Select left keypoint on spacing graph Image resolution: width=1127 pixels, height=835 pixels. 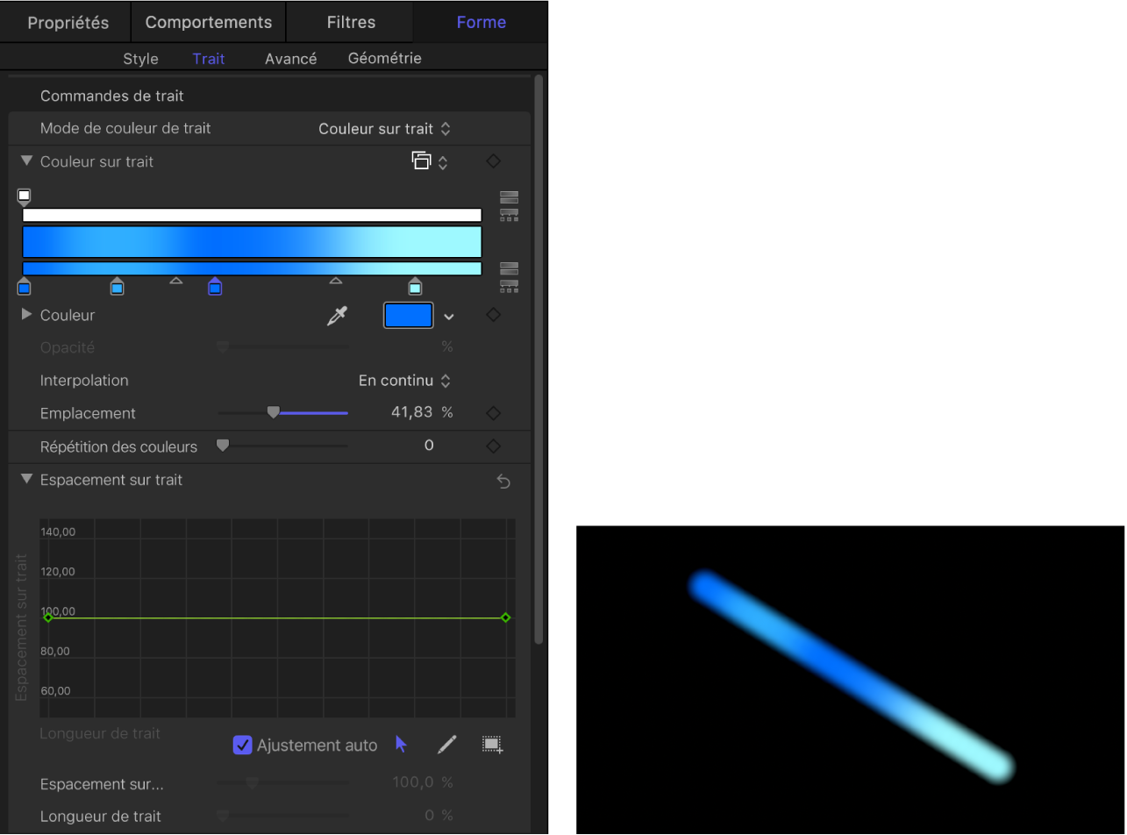click(x=48, y=618)
